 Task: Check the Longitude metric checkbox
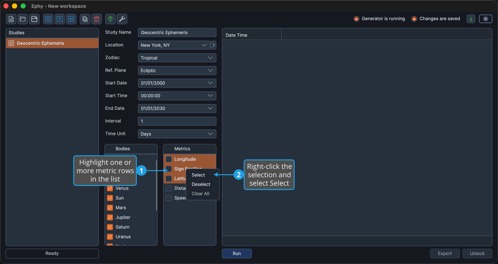169,159
